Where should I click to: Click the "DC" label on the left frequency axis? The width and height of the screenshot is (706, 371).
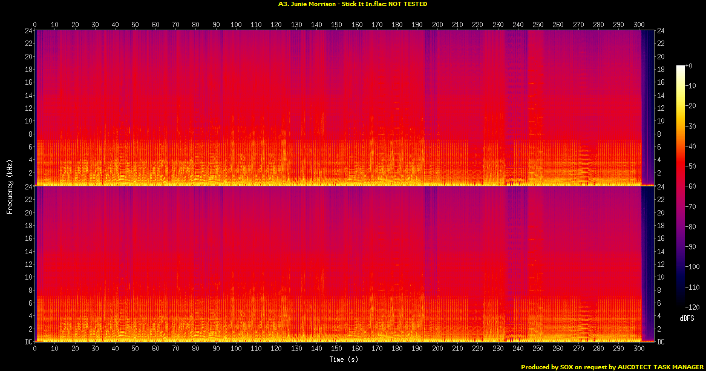(28, 342)
